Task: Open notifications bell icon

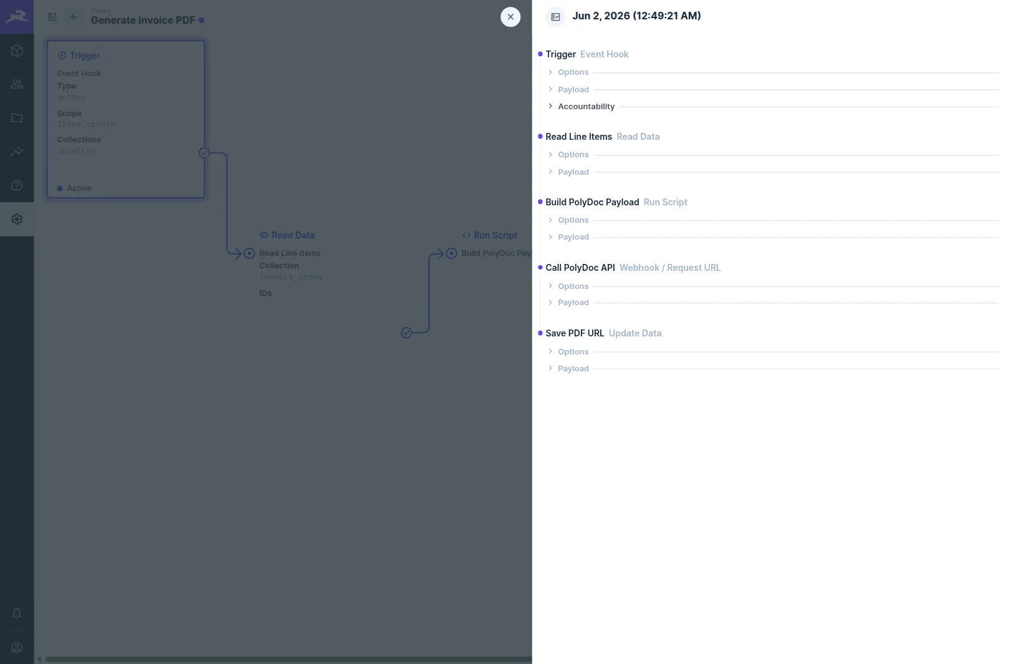Action: (17, 613)
